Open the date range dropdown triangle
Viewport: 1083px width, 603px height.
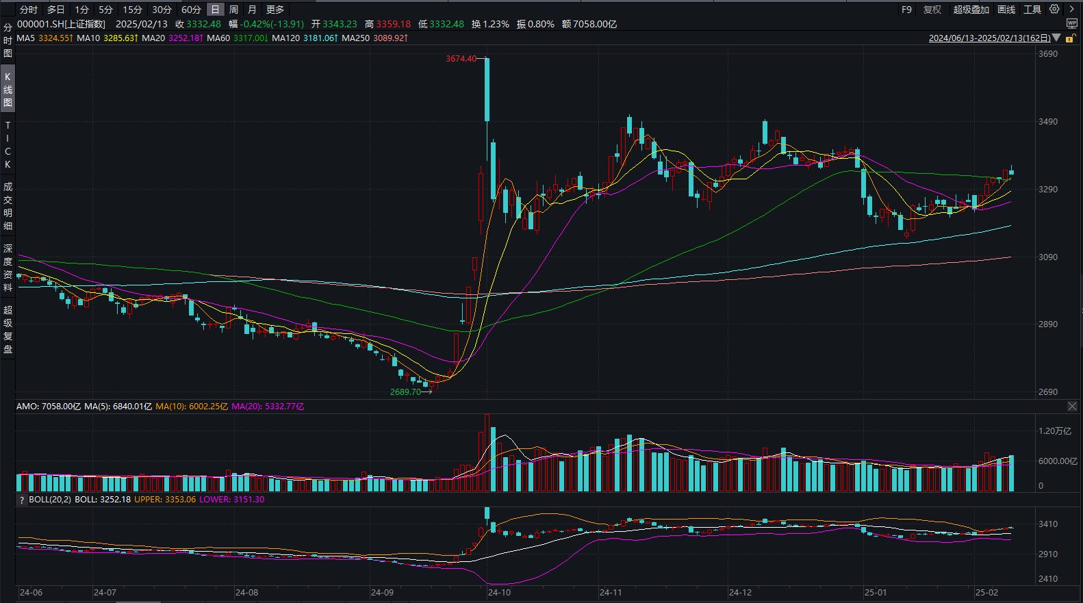(1056, 38)
